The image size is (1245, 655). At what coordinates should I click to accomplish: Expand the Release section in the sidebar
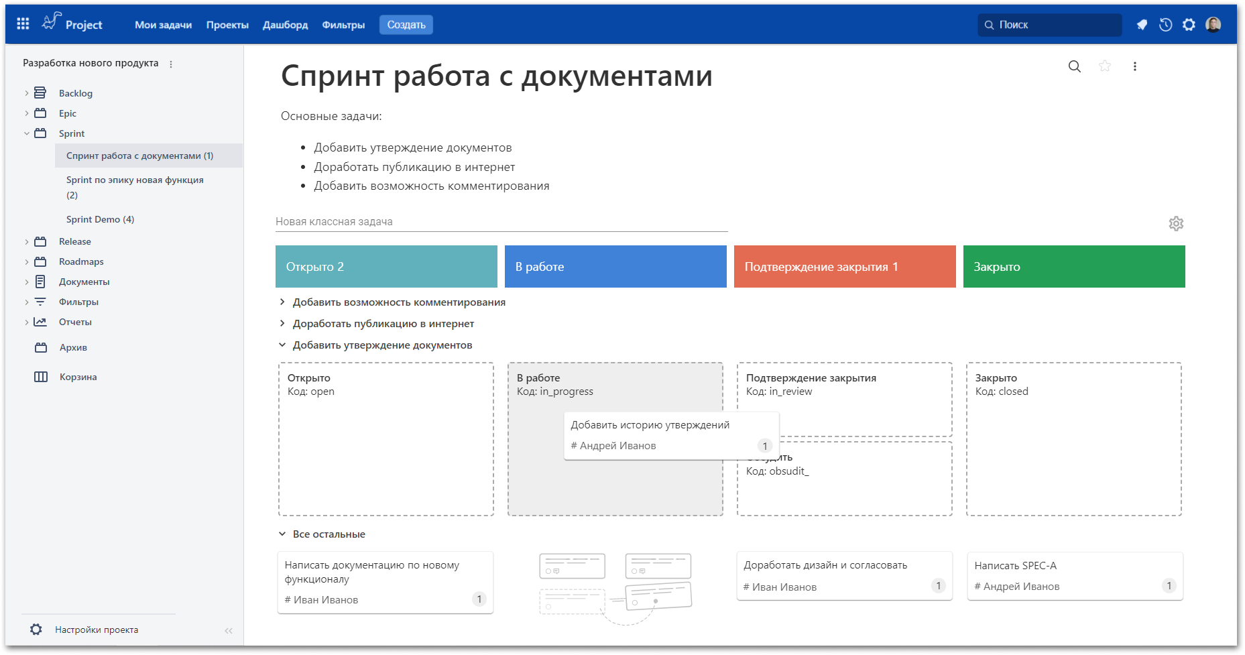(26, 241)
